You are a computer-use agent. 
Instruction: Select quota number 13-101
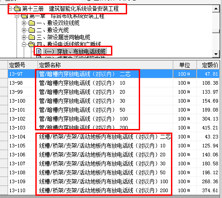(x=17, y=110)
